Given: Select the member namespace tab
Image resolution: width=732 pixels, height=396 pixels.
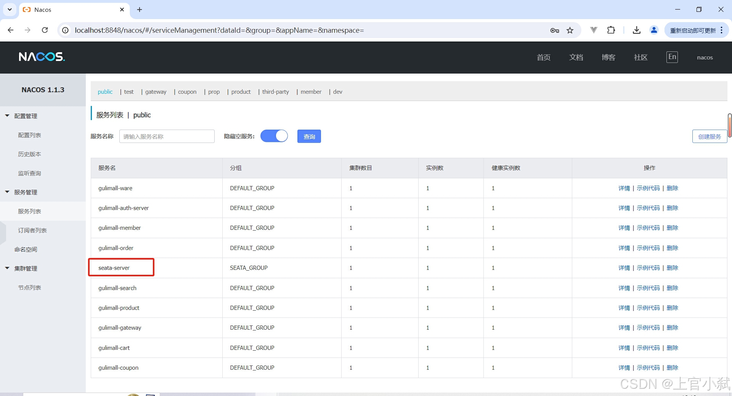Looking at the screenshot, I should tap(311, 91).
